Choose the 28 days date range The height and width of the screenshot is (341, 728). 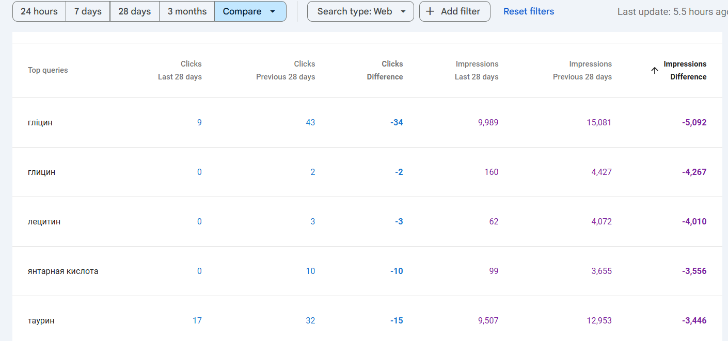click(134, 11)
